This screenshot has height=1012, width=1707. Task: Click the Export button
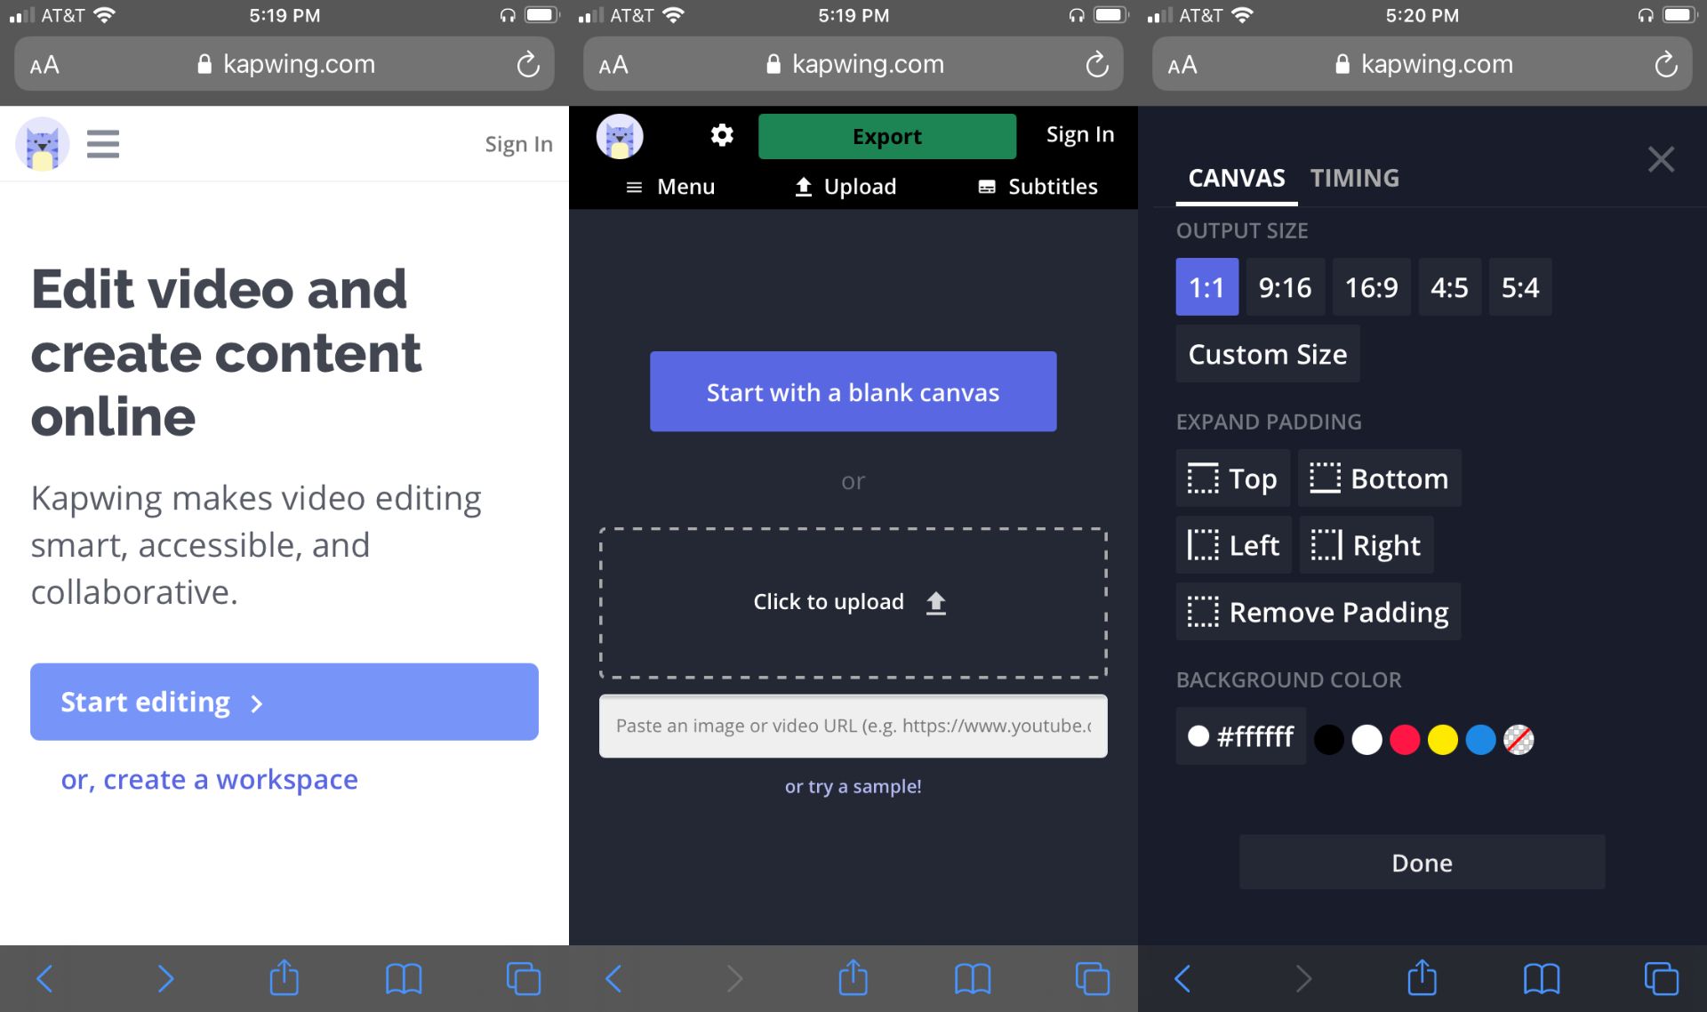tap(886, 136)
